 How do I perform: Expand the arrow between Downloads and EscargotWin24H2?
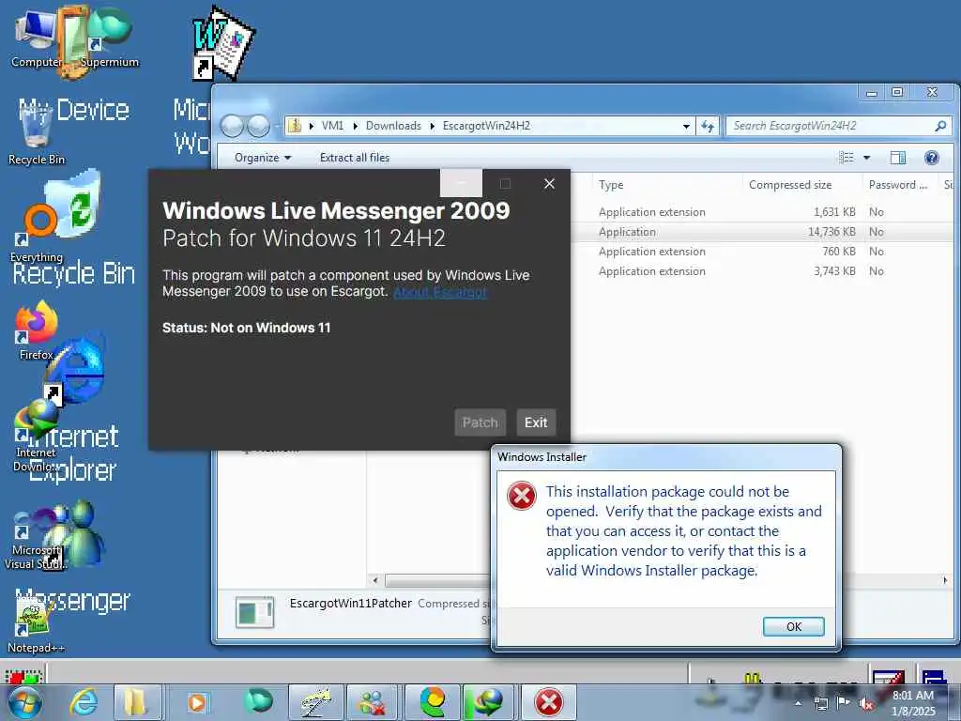[432, 126]
